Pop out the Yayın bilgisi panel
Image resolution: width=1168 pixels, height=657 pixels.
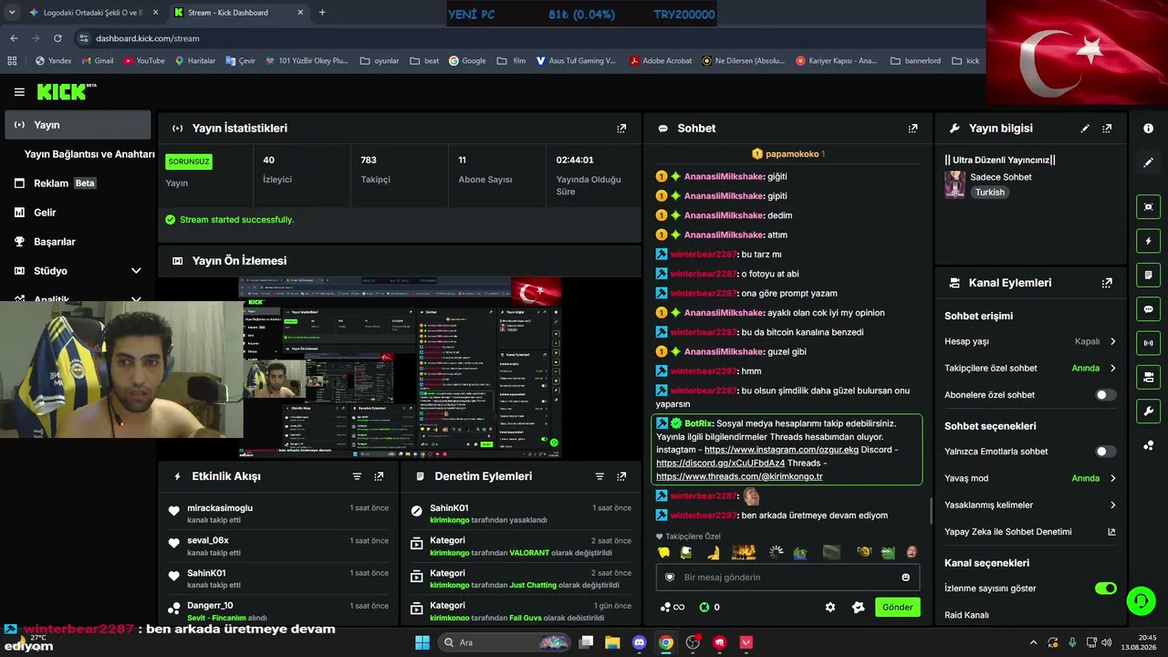coord(1107,129)
